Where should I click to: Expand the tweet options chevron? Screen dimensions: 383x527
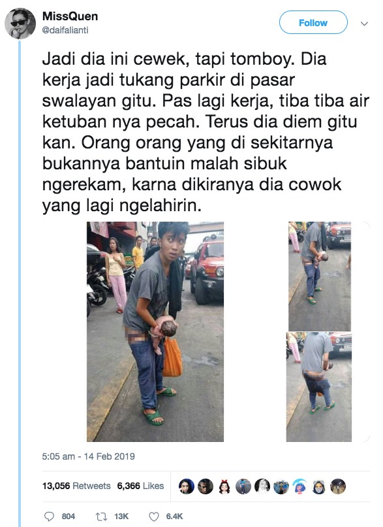pos(364,24)
